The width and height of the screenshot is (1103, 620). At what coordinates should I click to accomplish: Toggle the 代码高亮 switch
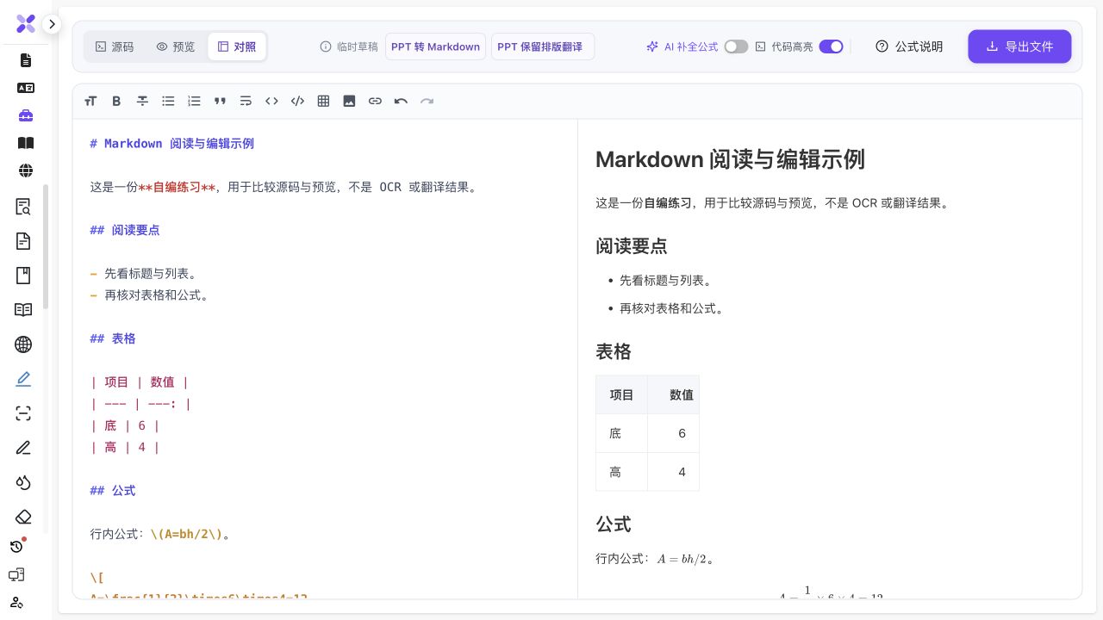tap(831, 46)
